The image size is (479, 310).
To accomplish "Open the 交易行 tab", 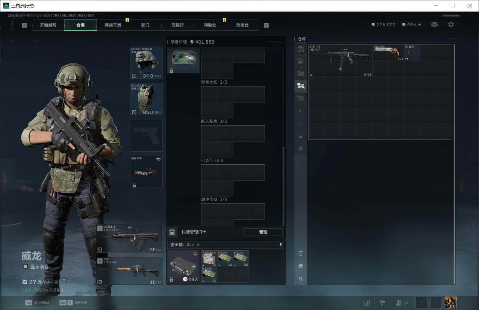I will [x=177, y=25].
